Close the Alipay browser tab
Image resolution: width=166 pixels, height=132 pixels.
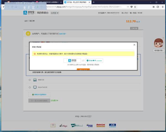click(89, 2)
